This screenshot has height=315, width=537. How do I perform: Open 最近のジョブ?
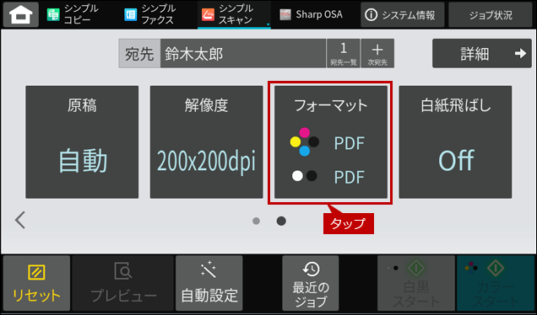310,283
